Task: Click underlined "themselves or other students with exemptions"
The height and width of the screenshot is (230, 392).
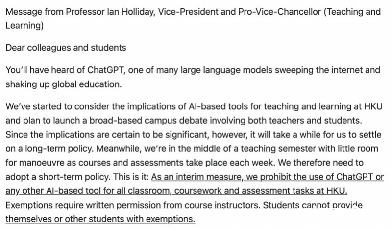Action: 100,219
